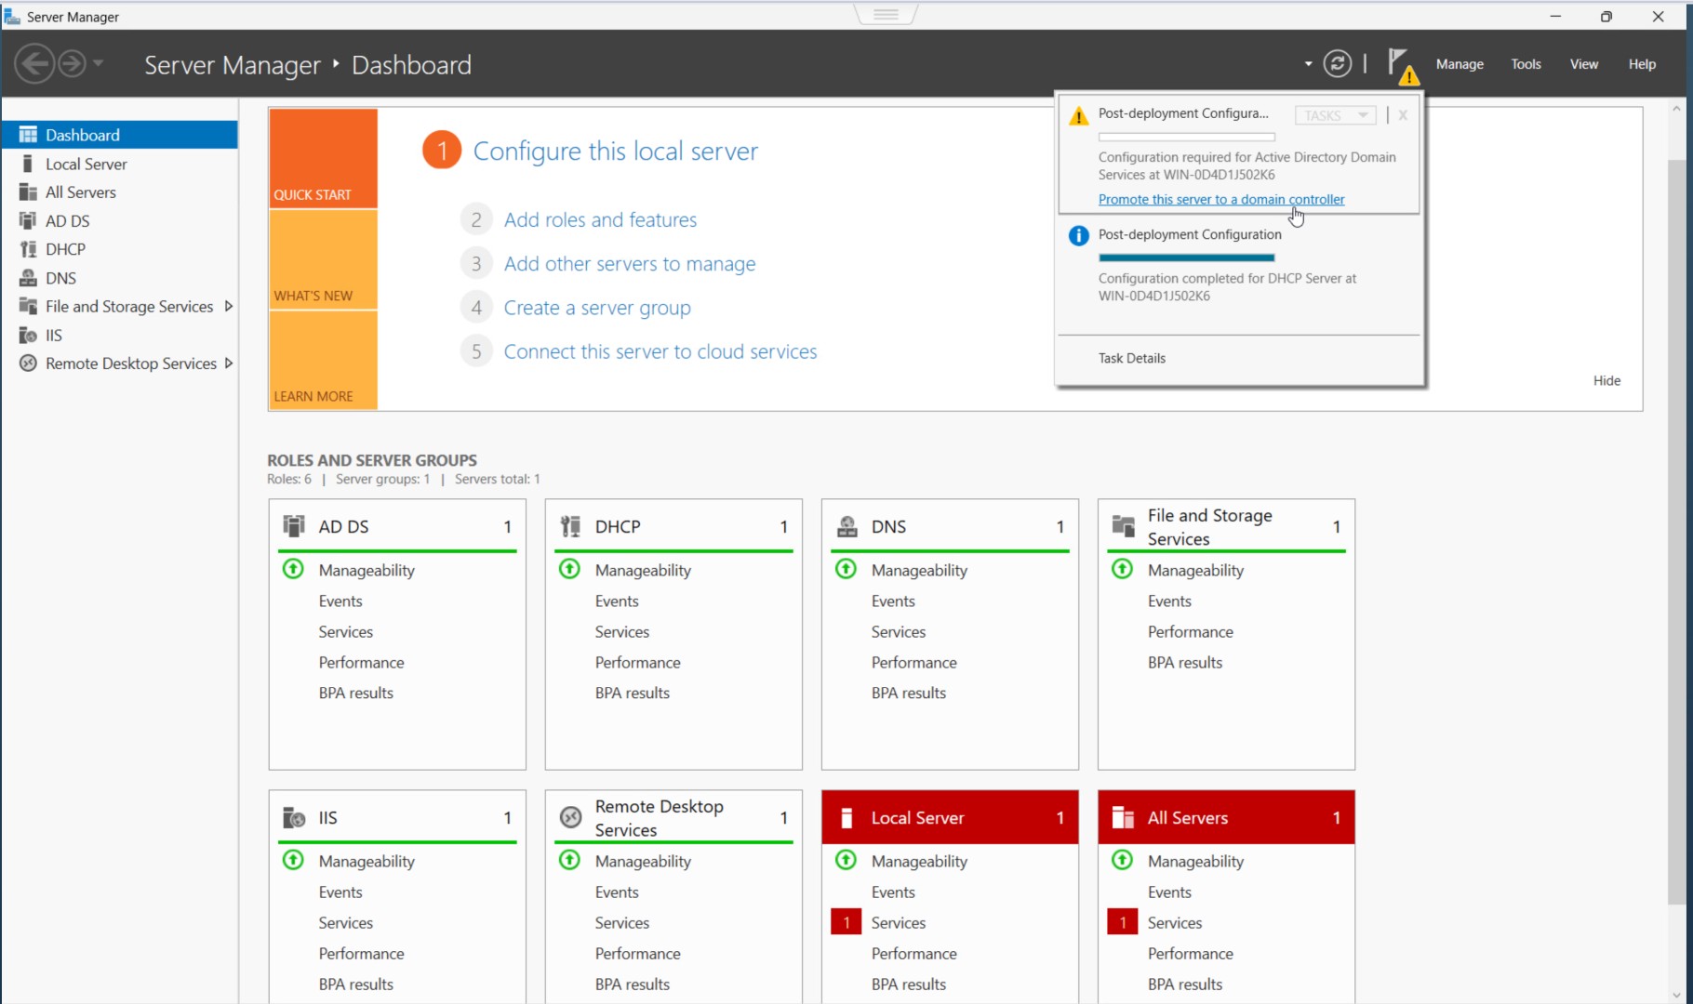Image resolution: width=1693 pixels, height=1004 pixels.
Task: Click the DNS tile icon
Action: (x=846, y=526)
